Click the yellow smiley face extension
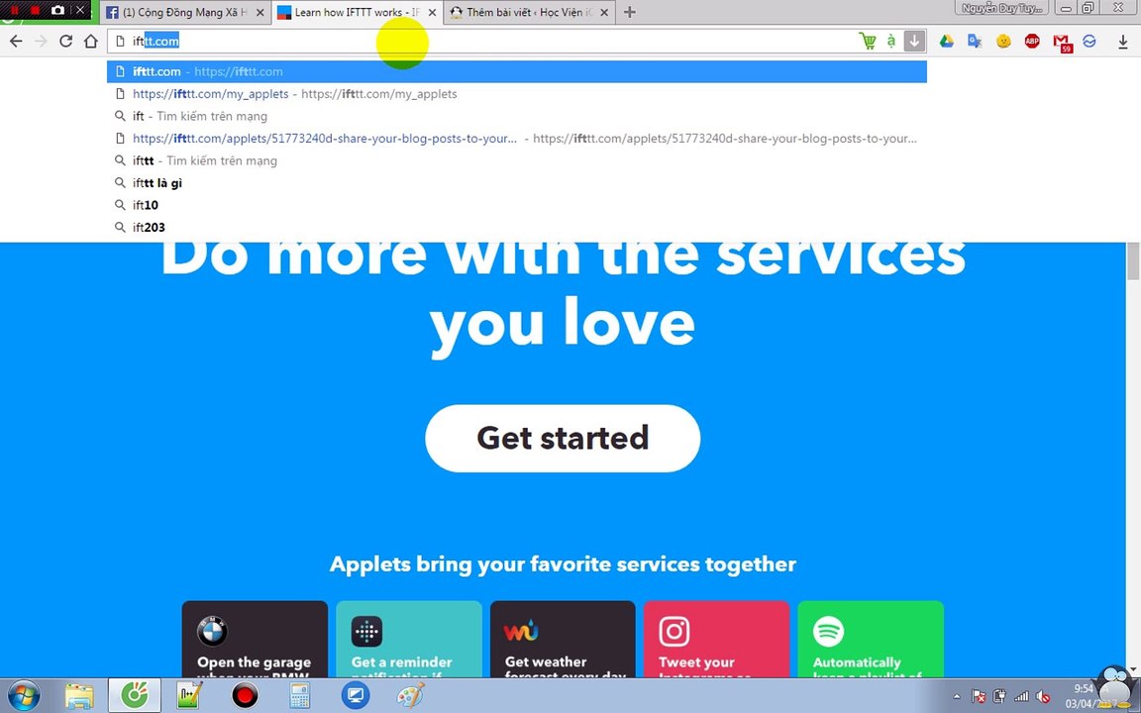The image size is (1141, 713). click(1003, 42)
